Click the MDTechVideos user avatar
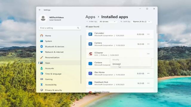The height and width of the screenshot is (107, 191). pyautogui.click(x=43, y=18)
